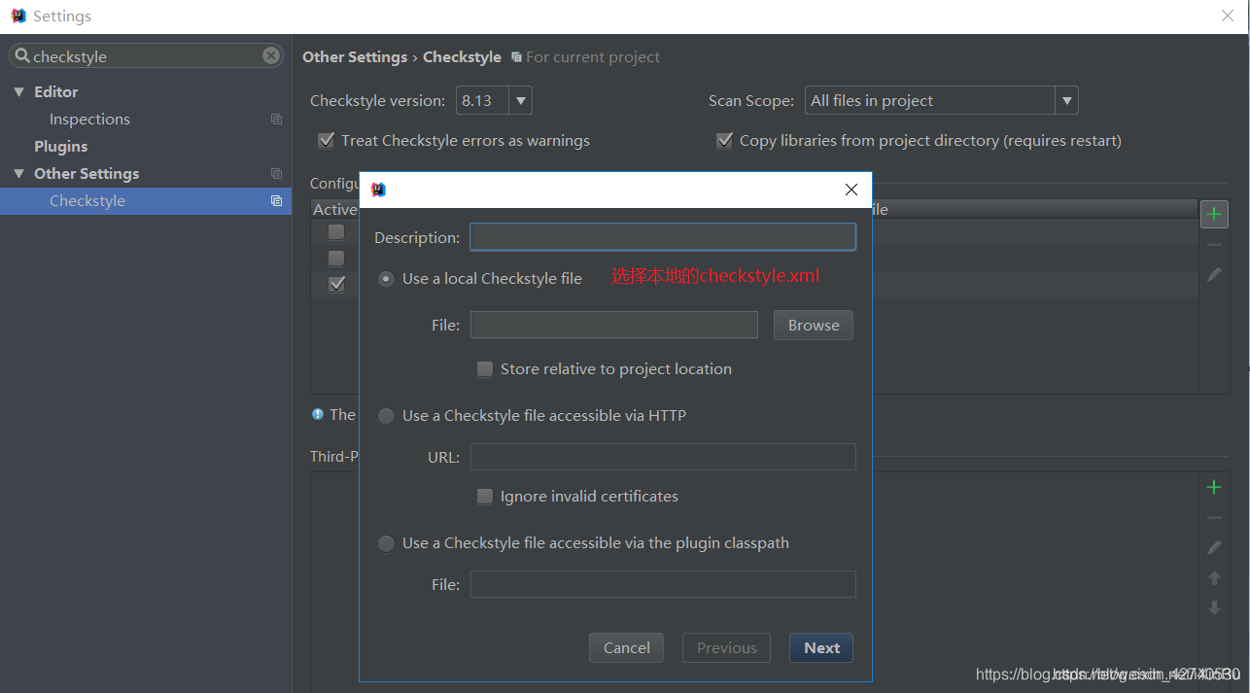The width and height of the screenshot is (1250, 693).
Task: Select Plugins in settings tree
Action: [x=60, y=146]
